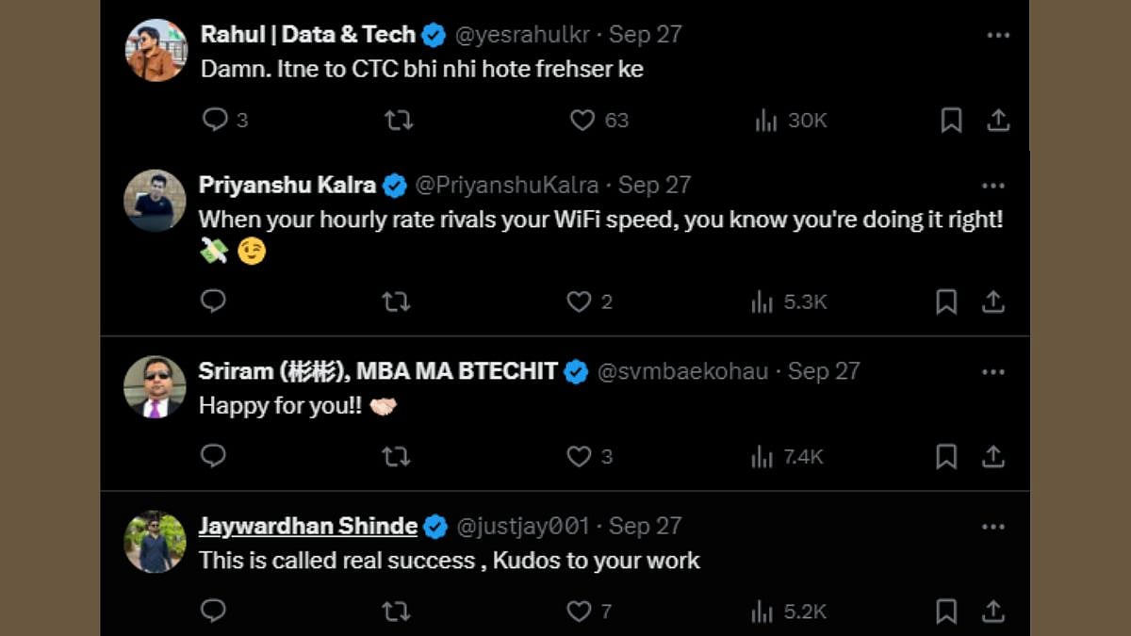The height and width of the screenshot is (636, 1131).
Task: Bookmark Jaywardhan Shinde's tweet
Action: (946, 611)
